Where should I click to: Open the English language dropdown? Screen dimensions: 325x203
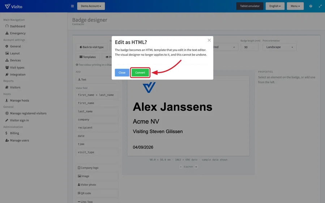275,6
